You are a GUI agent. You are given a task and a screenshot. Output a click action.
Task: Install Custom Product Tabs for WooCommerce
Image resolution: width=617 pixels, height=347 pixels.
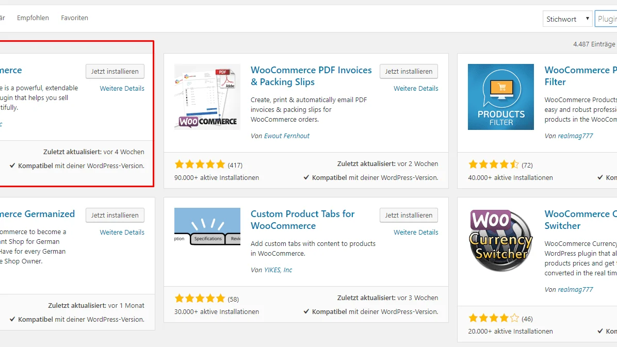tap(409, 215)
